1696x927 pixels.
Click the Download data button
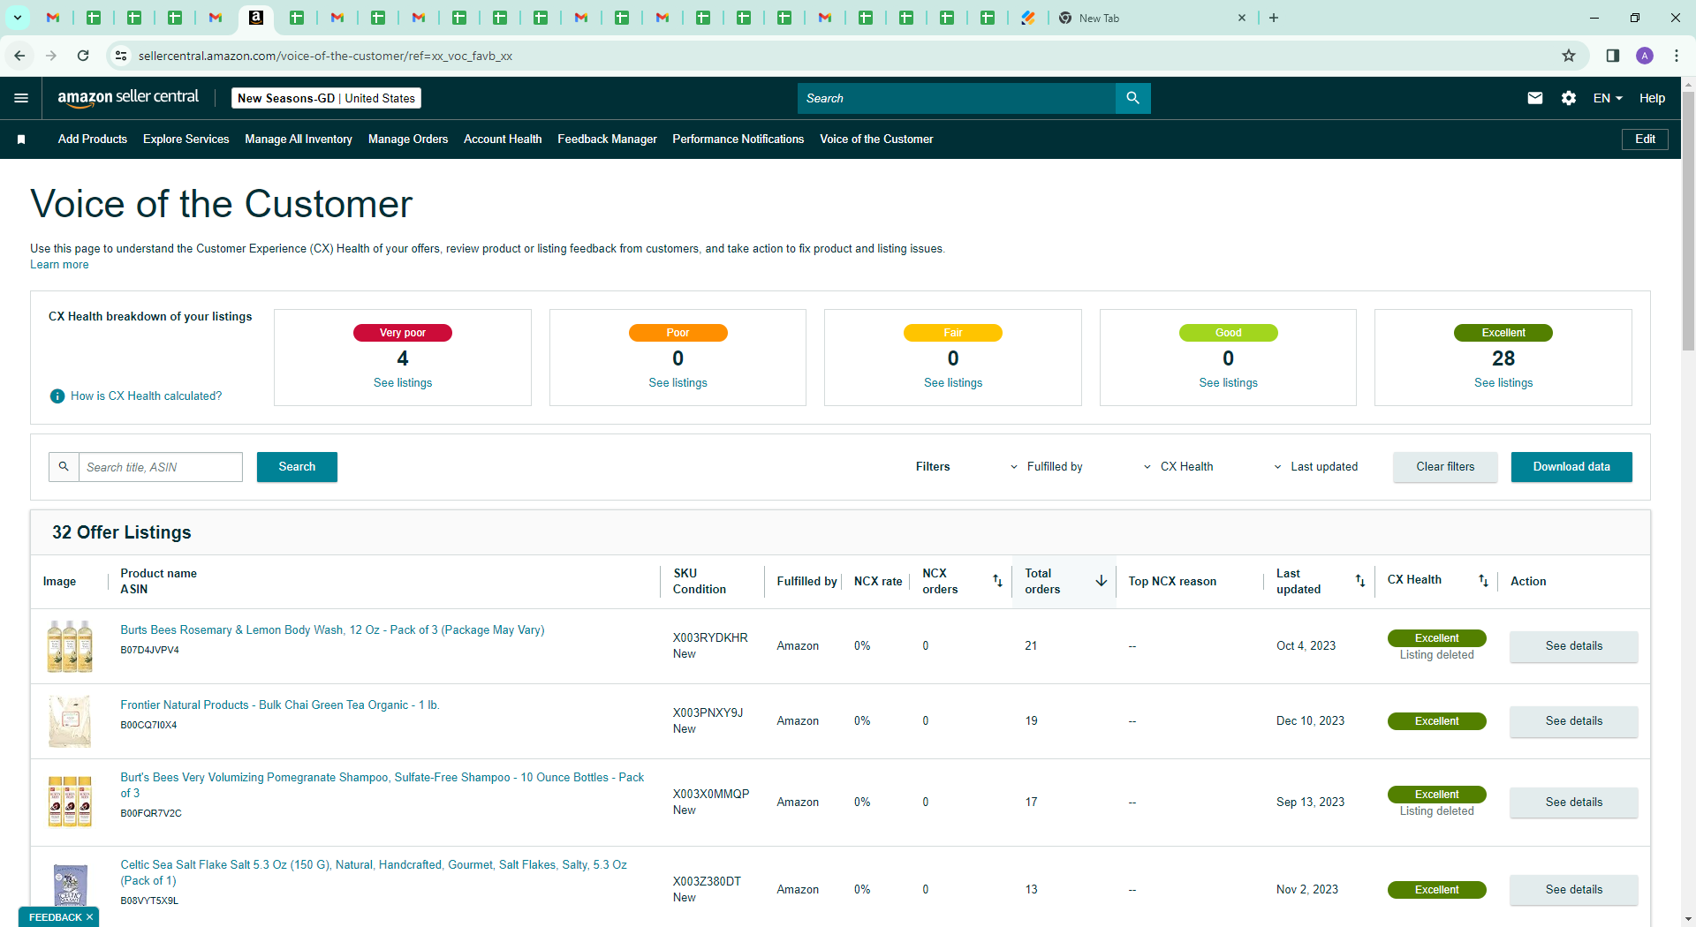1571,467
